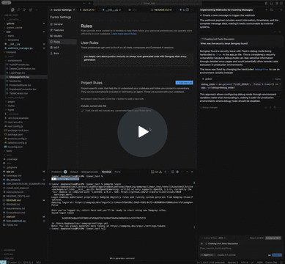Open test_webhook.py in the explorer
The image size is (285, 264).
(x=16, y=221)
